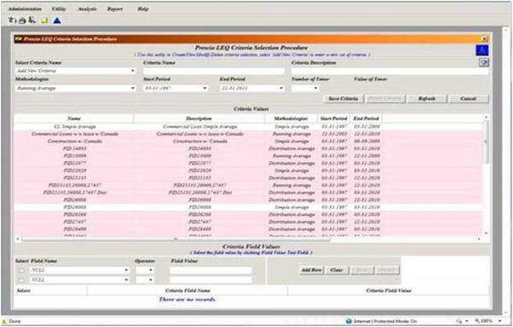The height and width of the screenshot is (327, 513).
Task: Click the first Field Value text box
Action: pos(210,270)
